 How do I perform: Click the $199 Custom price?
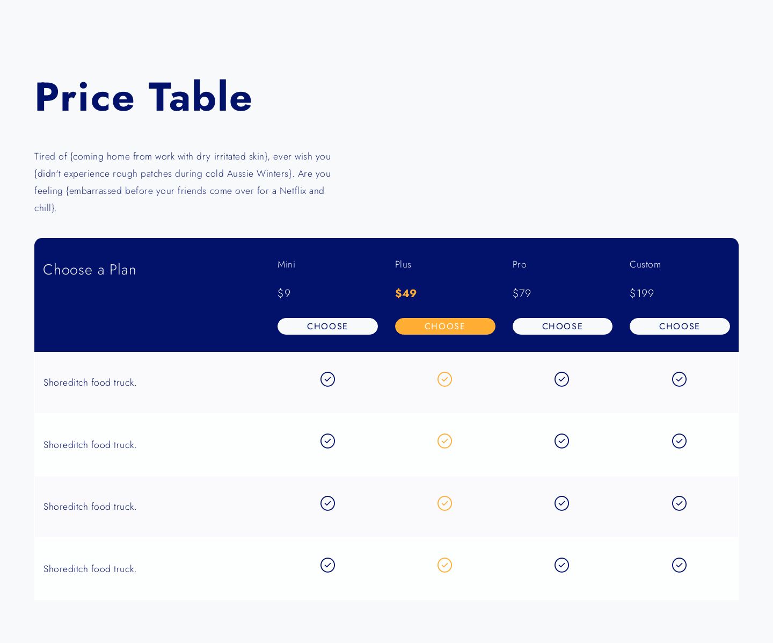pos(642,293)
